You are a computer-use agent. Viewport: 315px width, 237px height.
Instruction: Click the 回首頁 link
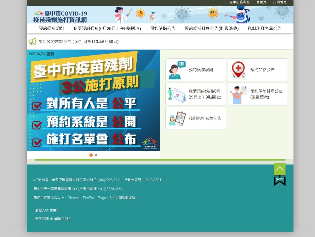coord(261,2)
